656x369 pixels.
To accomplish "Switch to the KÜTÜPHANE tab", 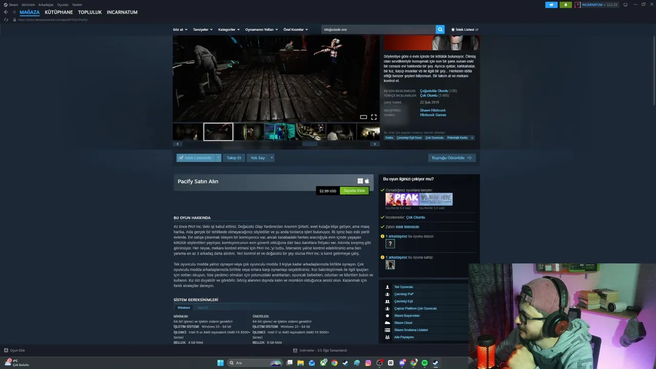I will [x=59, y=12].
